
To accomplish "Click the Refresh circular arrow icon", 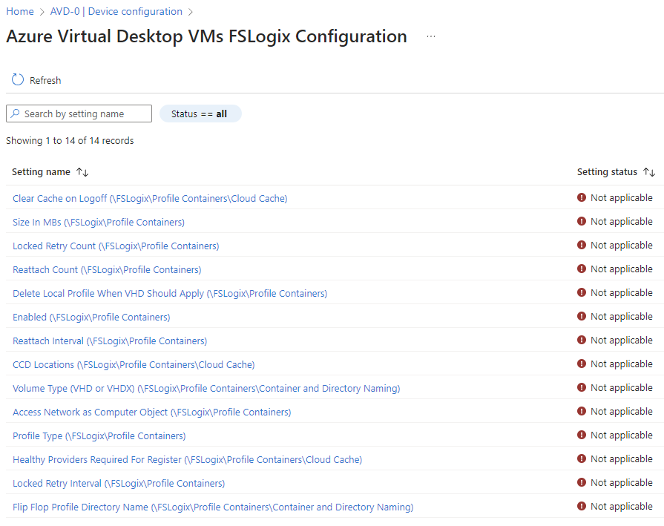I will 18,79.
